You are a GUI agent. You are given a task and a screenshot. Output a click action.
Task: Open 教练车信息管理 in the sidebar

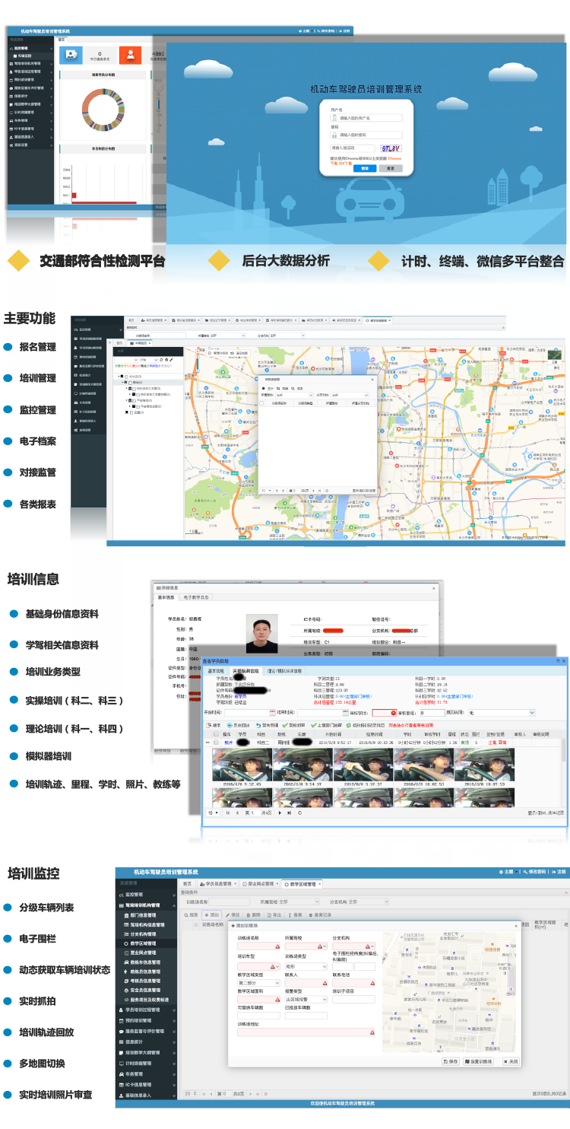pos(147,962)
